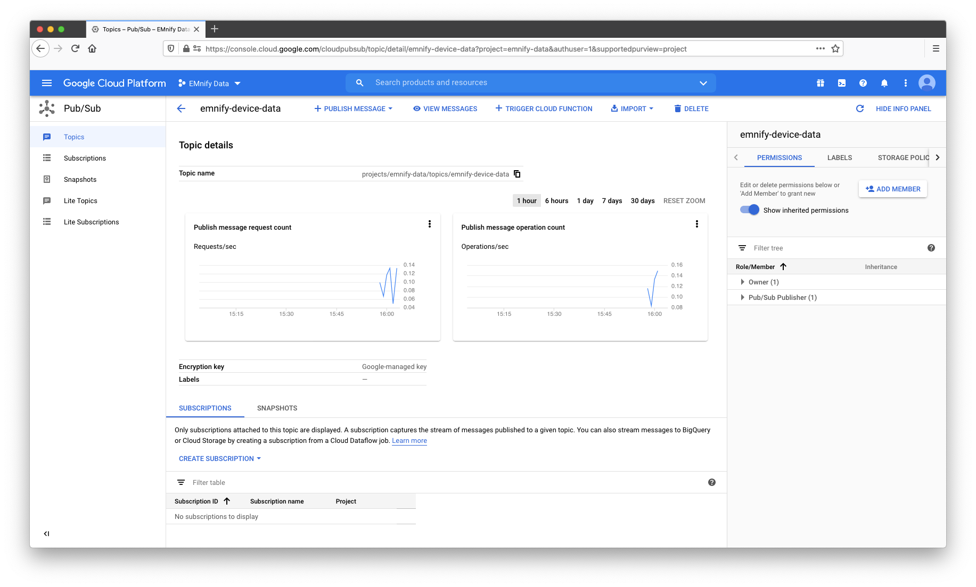
Task: Open Lite Topics in the sidebar
Action: pyautogui.click(x=98, y=200)
